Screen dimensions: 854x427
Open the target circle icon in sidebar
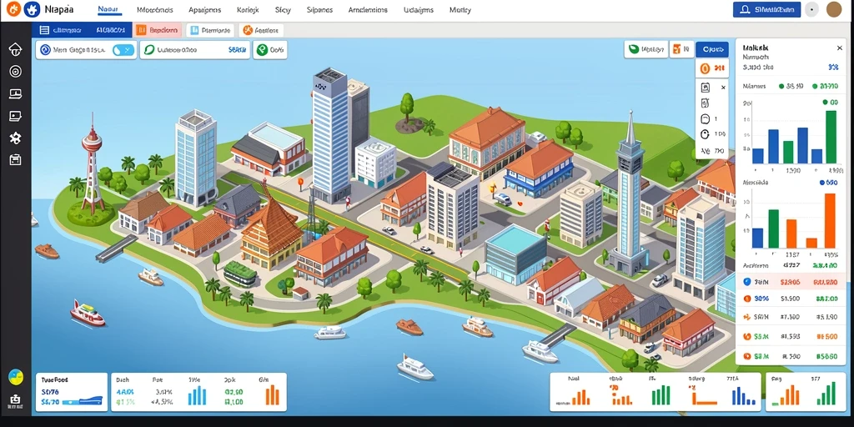coord(15,72)
